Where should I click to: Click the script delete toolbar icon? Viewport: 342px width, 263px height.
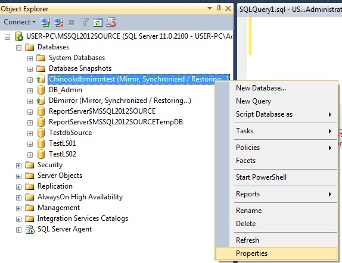tap(111, 22)
